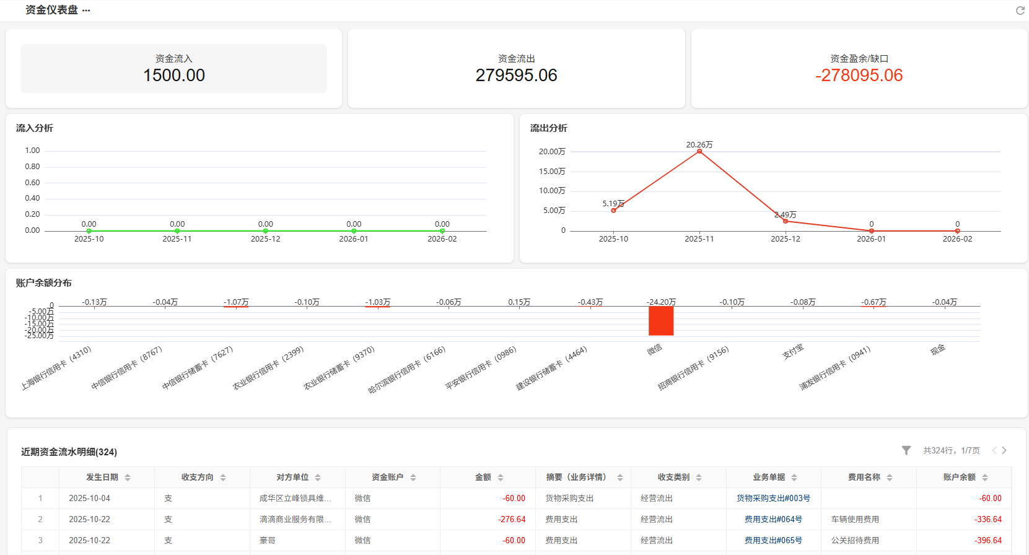The image size is (1029, 555).
Task: Select the 资金流出 summary card
Action: [x=517, y=68]
